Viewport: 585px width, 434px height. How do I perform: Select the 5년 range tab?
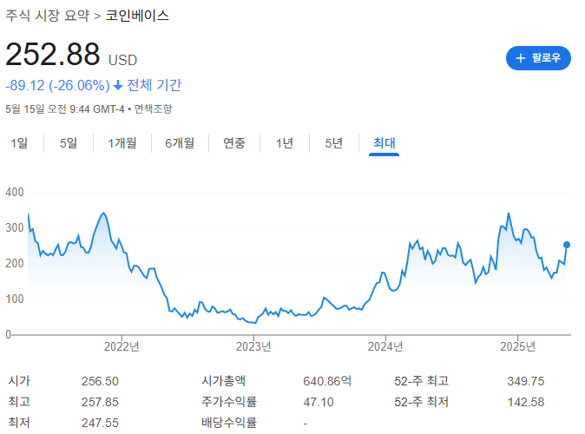[333, 143]
